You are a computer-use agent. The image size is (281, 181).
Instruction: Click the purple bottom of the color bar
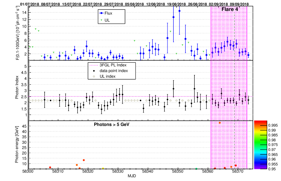coord(261,167)
